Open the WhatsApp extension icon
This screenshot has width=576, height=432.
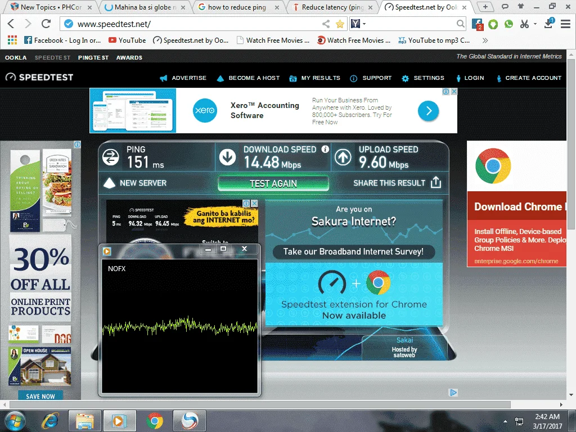coord(508,24)
